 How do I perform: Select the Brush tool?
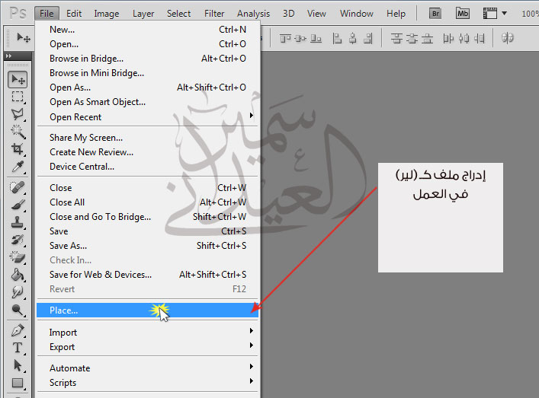pos(18,205)
